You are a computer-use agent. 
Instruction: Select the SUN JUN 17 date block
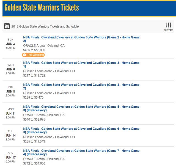click(11, 157)
